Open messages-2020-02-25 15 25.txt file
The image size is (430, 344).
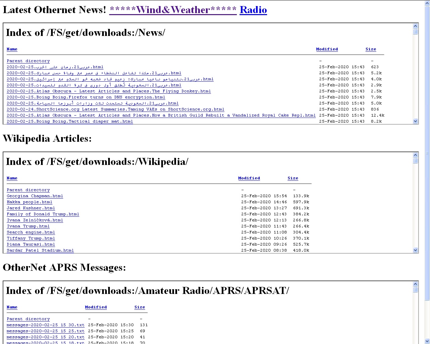(46, 331)
